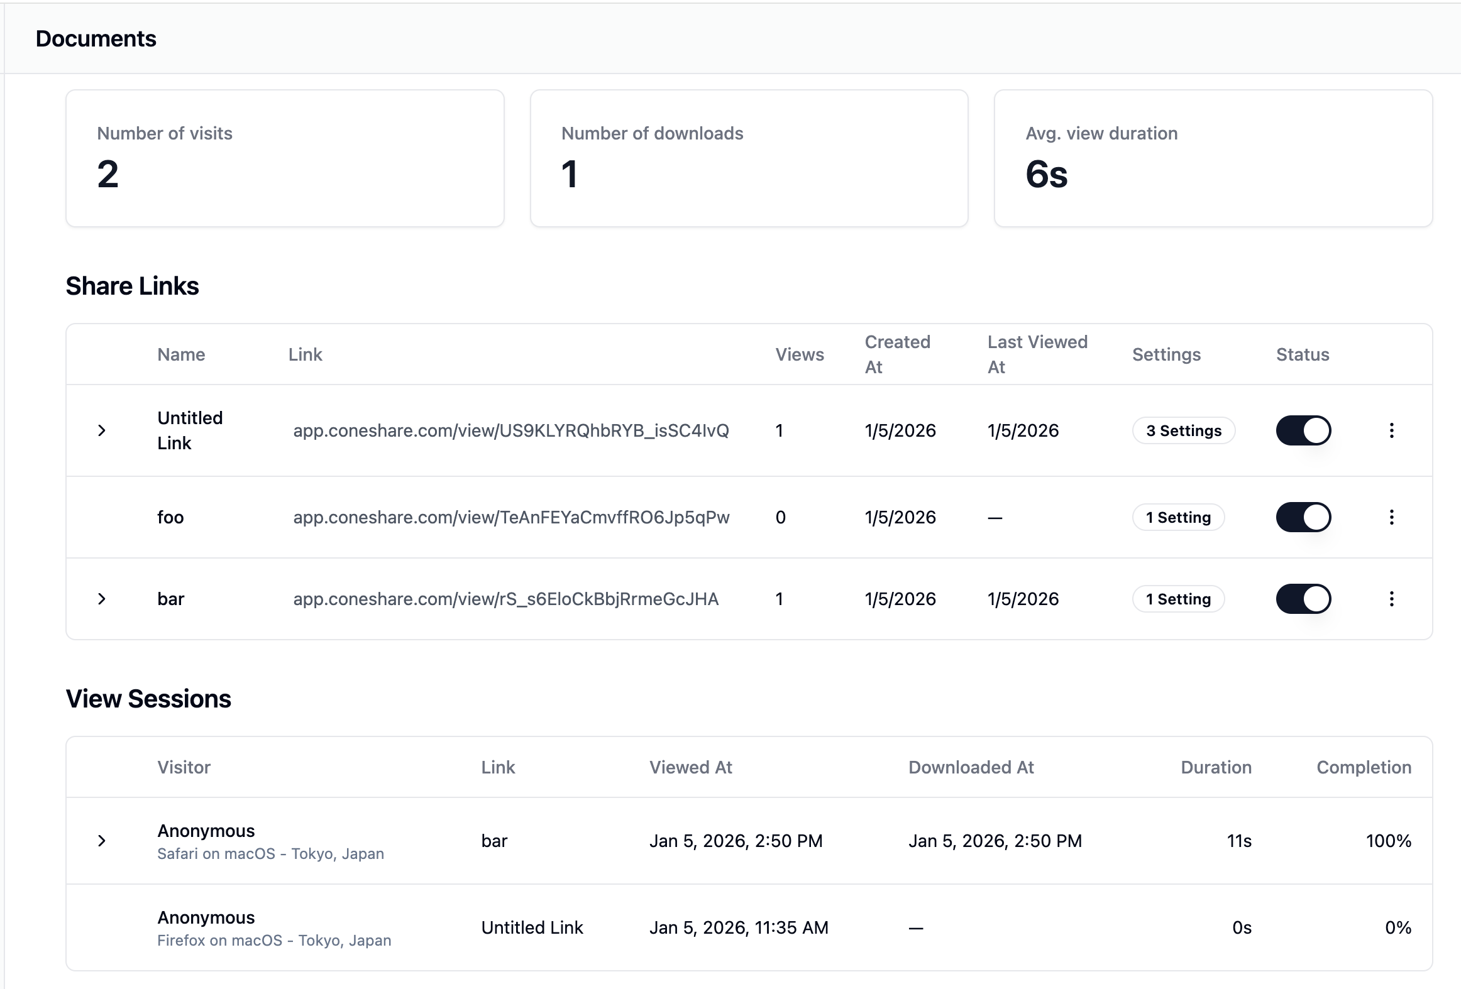Expand the bar share link row
Screen dimensions: 1461x989
point(102,599)
